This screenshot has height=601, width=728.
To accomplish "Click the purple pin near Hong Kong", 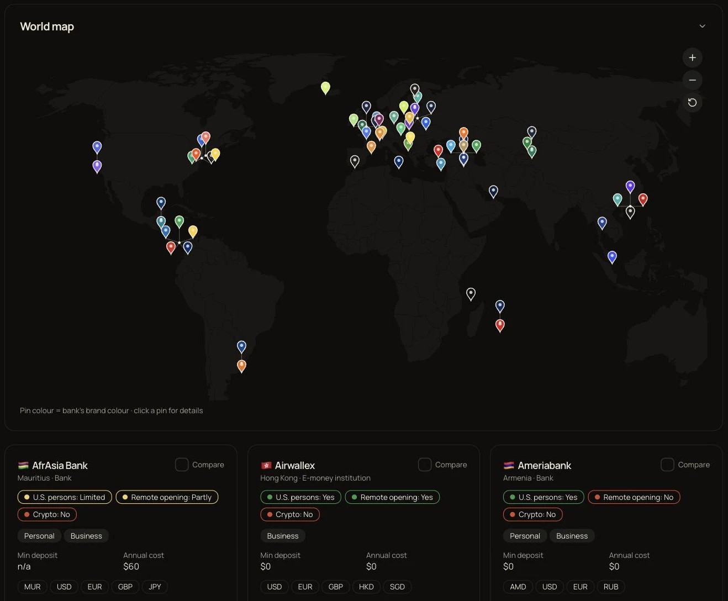I will [630, 186].
